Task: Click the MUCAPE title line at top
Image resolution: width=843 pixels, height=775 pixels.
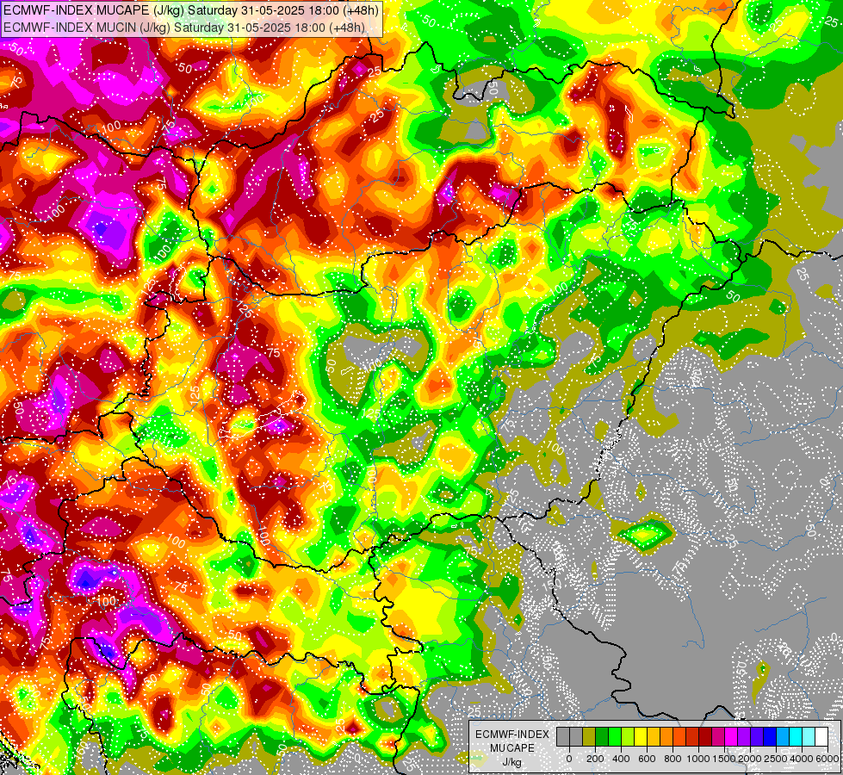Action: click(x=191, y=10)
